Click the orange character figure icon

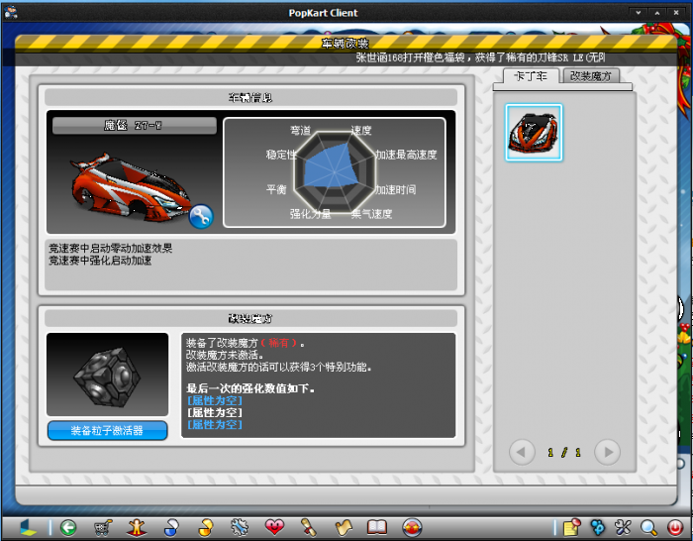click(137, 527)
